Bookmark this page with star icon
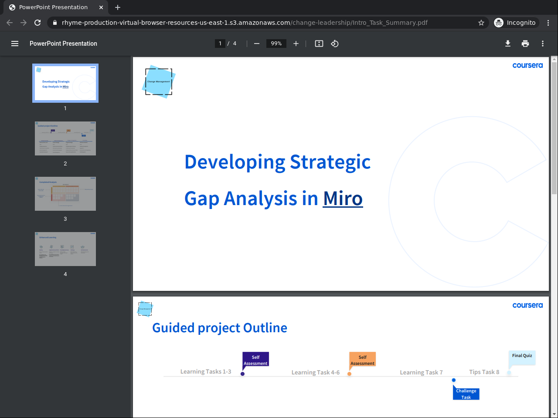This screenshot has width=558, height=418. (x=481, y=23)
